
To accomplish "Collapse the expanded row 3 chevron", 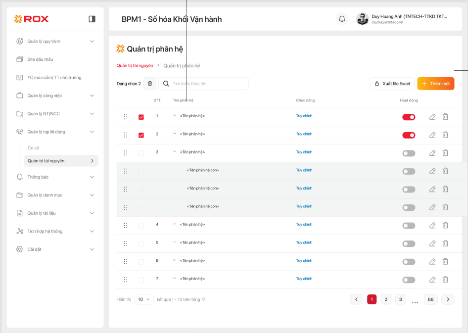I will pyautogui.click(x=175, y=152).
